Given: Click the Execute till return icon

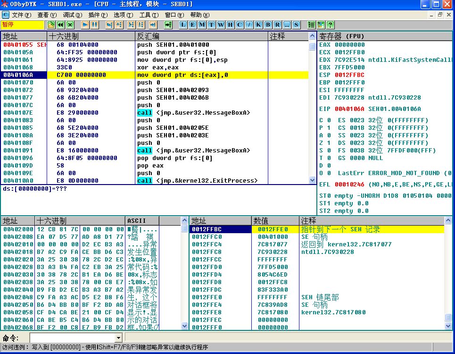Looking at the screenshot, I should pos(153,25).
